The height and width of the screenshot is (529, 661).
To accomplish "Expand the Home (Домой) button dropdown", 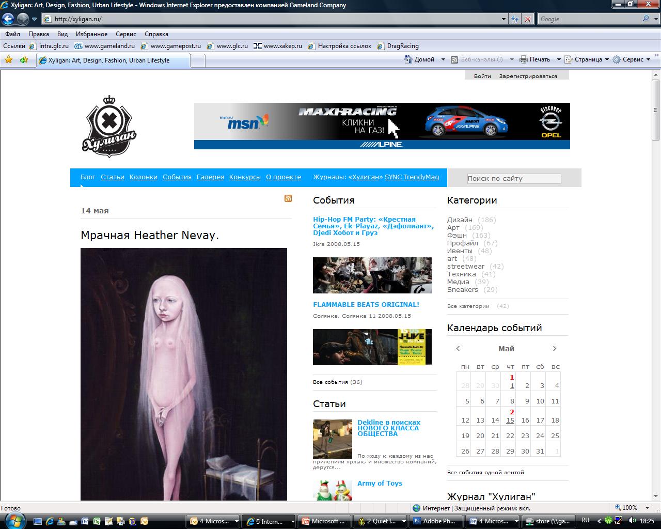I will [443, 59].
